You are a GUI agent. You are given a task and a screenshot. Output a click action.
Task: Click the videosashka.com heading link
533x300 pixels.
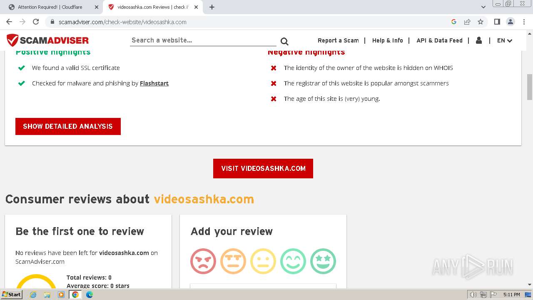[204, 199]
